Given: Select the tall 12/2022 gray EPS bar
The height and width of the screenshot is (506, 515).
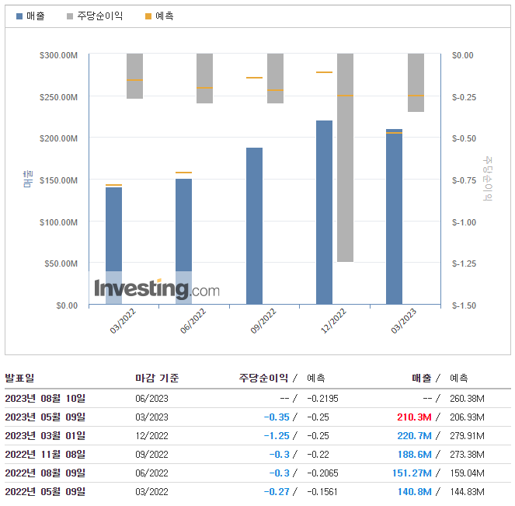Looking at the screenshot, I should click(345, 157).
